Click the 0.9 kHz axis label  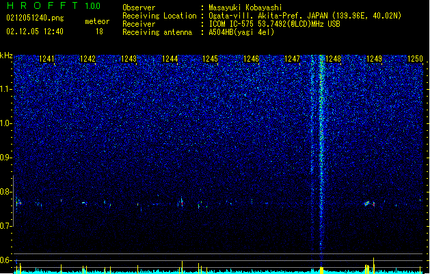6,158
